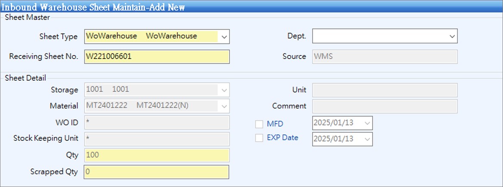503x187 pixels.
Task: Enable the MFD checkbox
Action: 259,124
